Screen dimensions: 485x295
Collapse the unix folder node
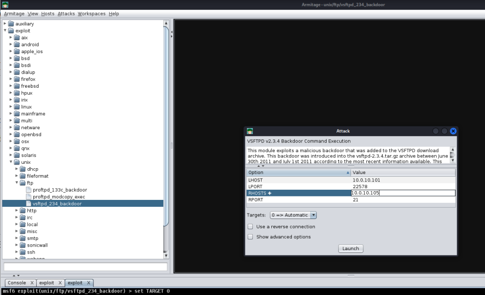click(x=11, y=162)
